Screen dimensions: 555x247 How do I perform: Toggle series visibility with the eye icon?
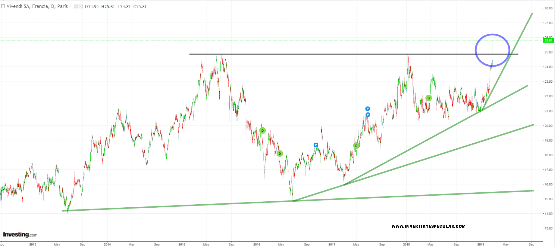76,7
